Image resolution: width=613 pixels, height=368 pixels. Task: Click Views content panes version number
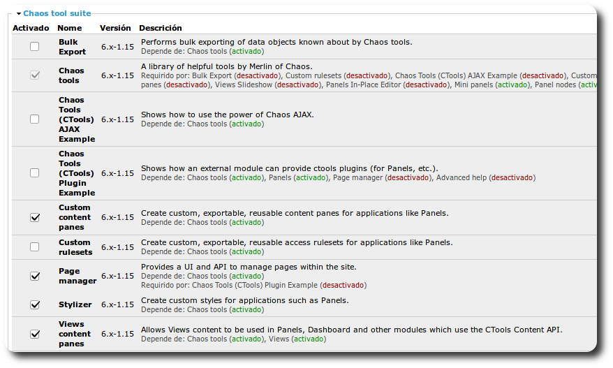pyautogui.click(x=117, y=334)
